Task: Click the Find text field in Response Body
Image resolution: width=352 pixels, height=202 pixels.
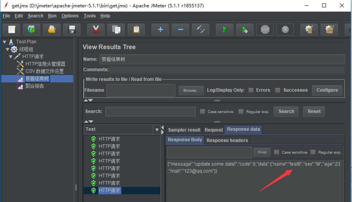Action: (209, 152)
